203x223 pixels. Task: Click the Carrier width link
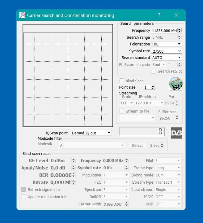(90, 204)
